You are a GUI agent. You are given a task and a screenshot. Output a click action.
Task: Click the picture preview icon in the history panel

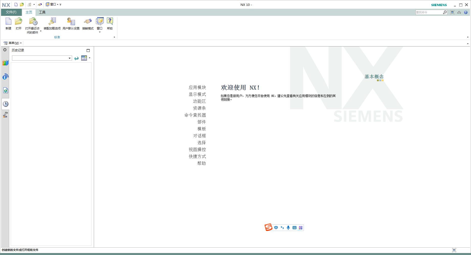click(84, 58)
